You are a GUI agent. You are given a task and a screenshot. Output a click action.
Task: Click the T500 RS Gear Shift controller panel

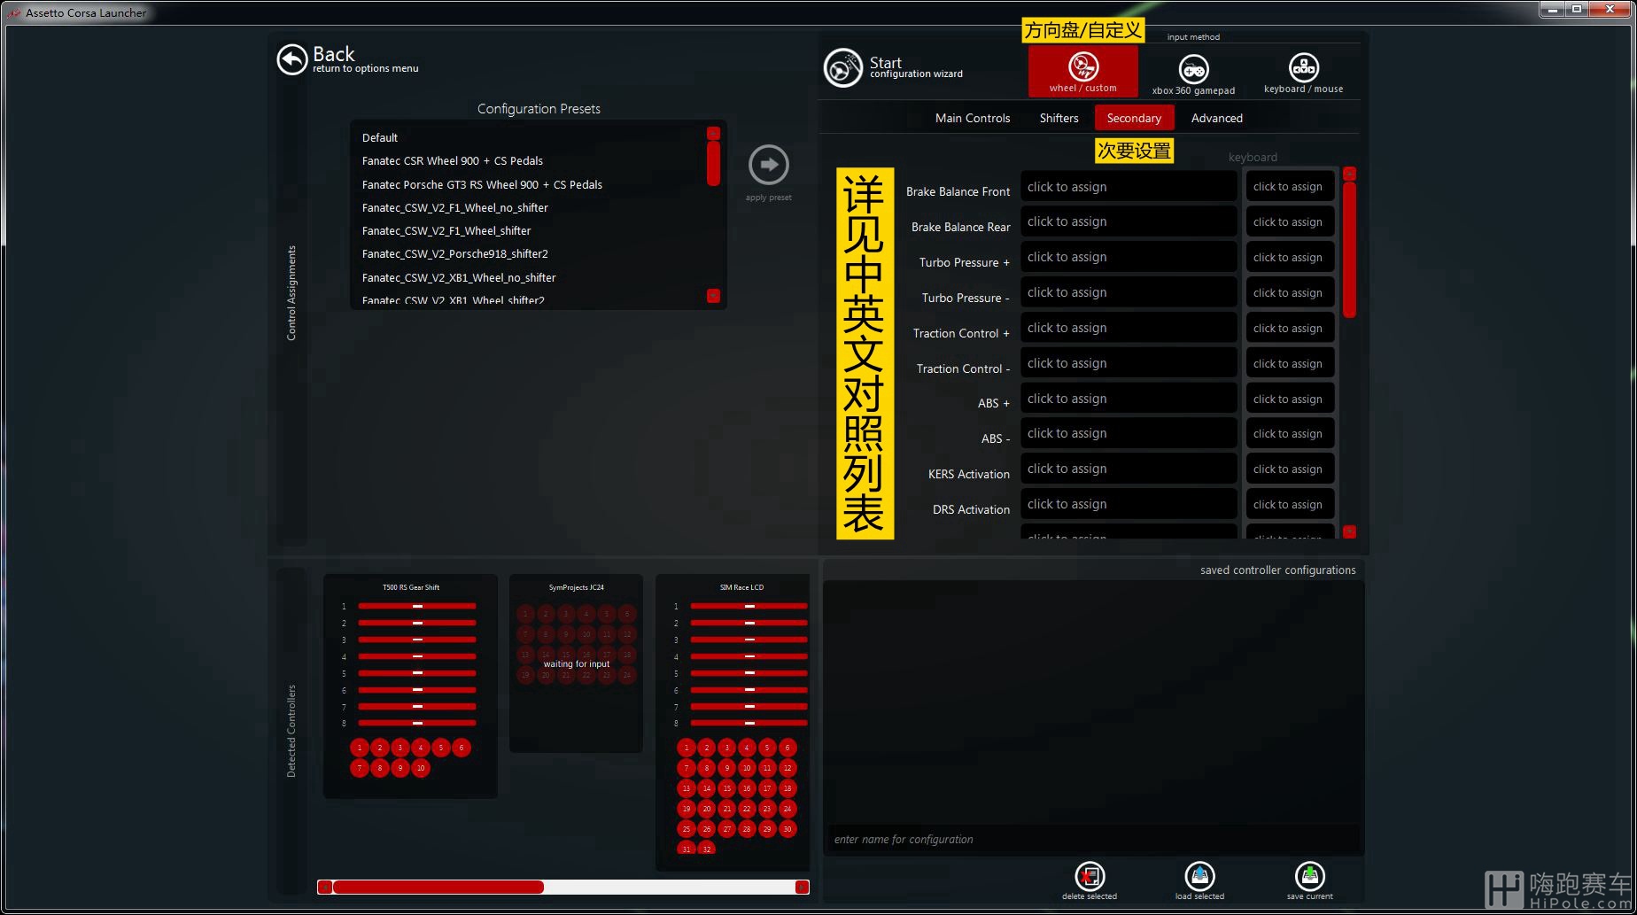click(411, 686)
